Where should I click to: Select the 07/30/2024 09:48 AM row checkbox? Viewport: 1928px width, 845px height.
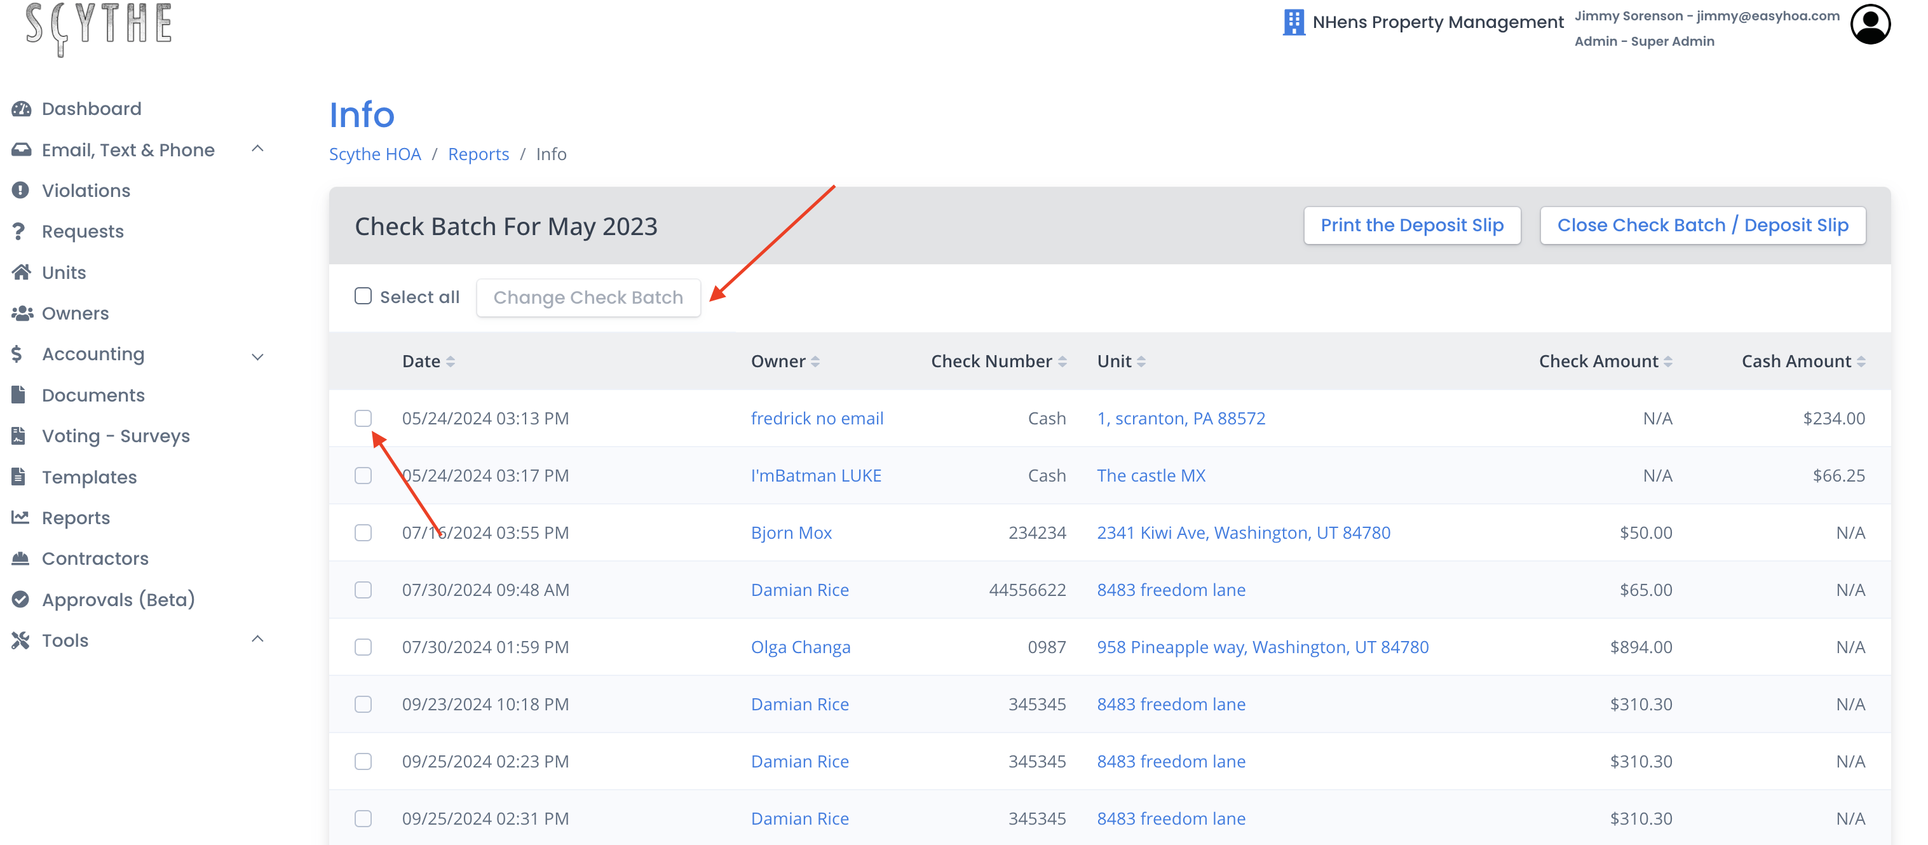pos(362,590)
